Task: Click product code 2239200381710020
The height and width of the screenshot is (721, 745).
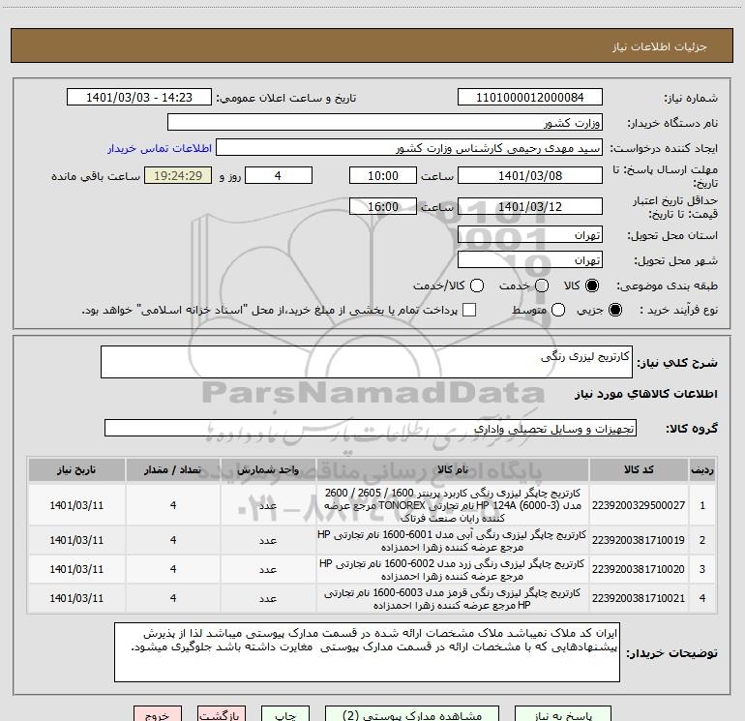Action: tap(639, 569)
